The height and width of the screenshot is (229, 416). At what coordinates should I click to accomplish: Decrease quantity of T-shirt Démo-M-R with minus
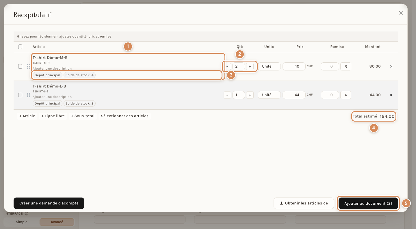(227, 66)
